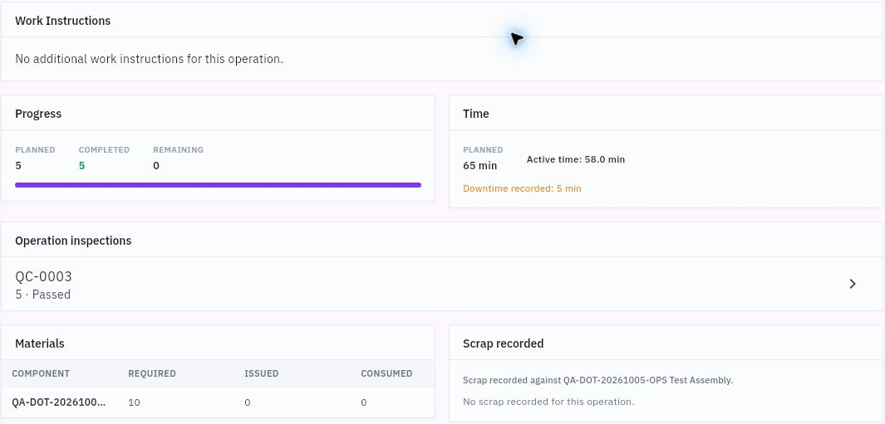Select the Progress card title
Screen dimensions: 885x424
(x=38, y=114)
